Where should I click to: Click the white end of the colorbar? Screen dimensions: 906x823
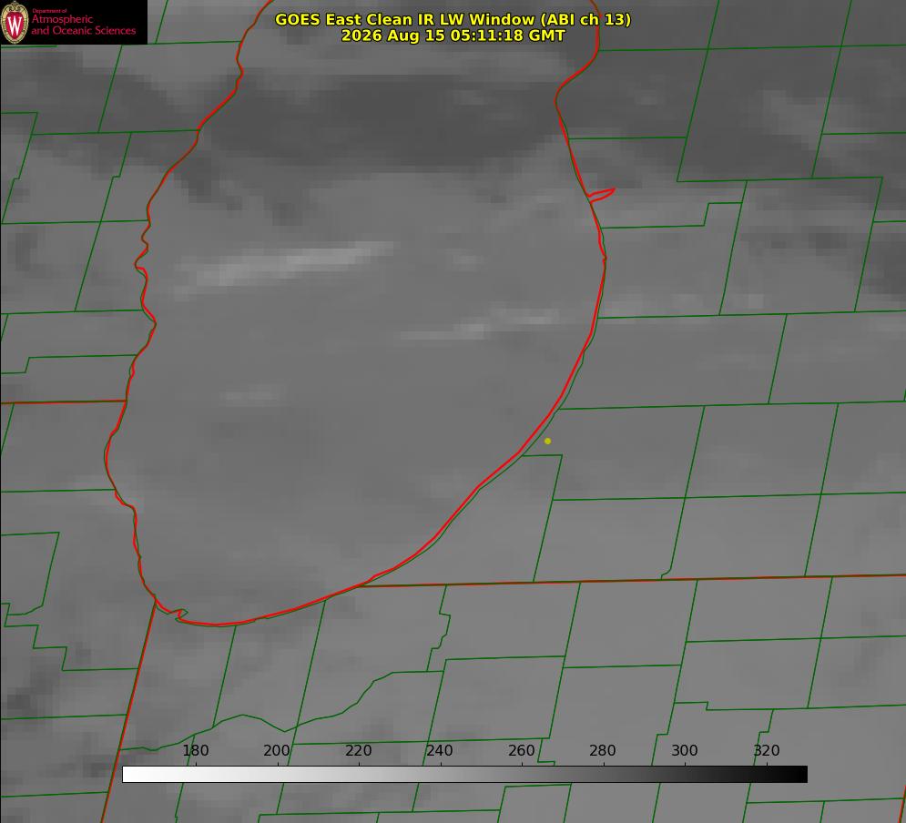[x=130, y=775]
